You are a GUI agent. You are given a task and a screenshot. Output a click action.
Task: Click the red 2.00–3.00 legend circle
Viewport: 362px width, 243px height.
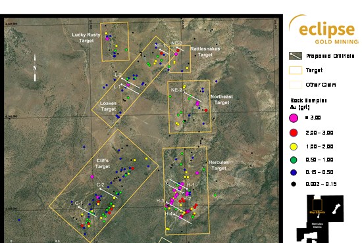[294, 133]
